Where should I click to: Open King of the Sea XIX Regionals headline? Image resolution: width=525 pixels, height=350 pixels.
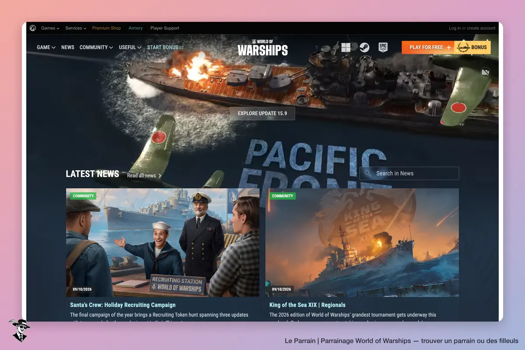308,305
